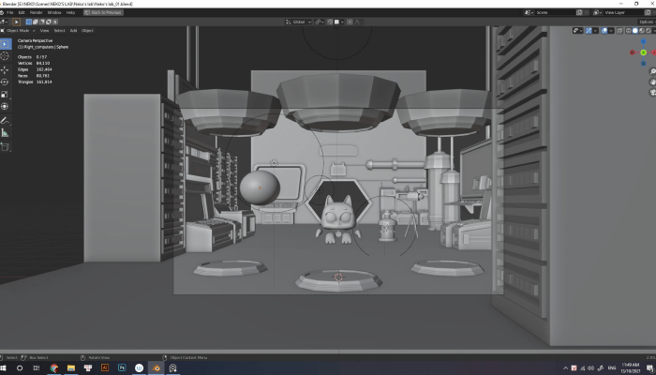Click the Add Cube tool
The image size is (656, 375).
click(x=5, y=147)
